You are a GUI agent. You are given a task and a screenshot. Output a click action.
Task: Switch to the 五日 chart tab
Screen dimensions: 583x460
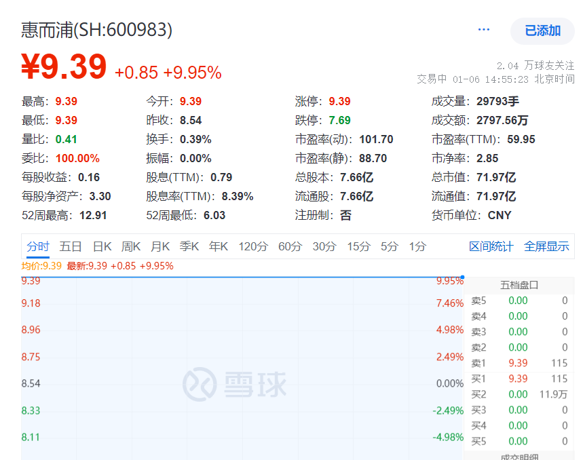(71, 246)
